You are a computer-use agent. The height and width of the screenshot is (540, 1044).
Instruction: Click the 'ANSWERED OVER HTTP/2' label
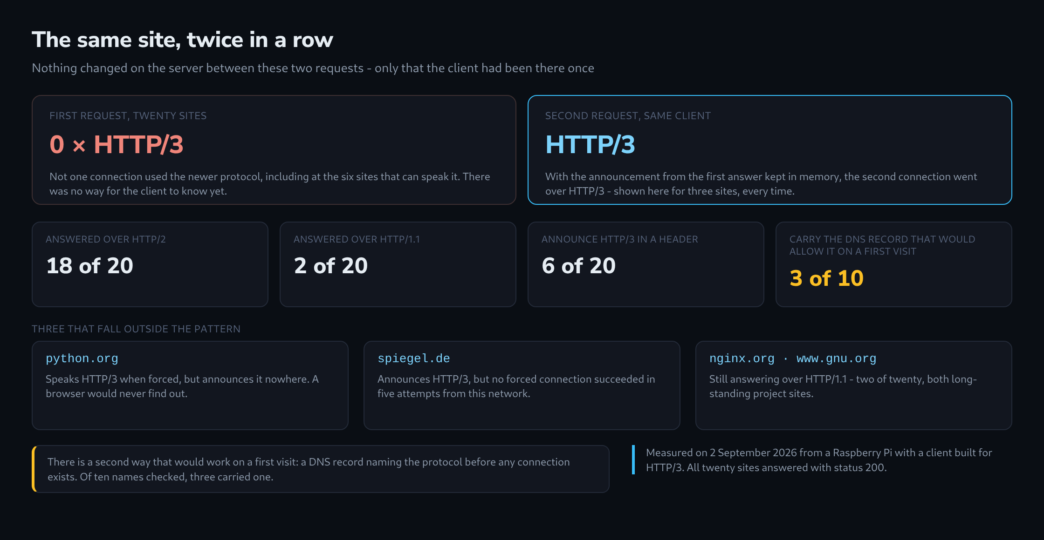(106, 239)
